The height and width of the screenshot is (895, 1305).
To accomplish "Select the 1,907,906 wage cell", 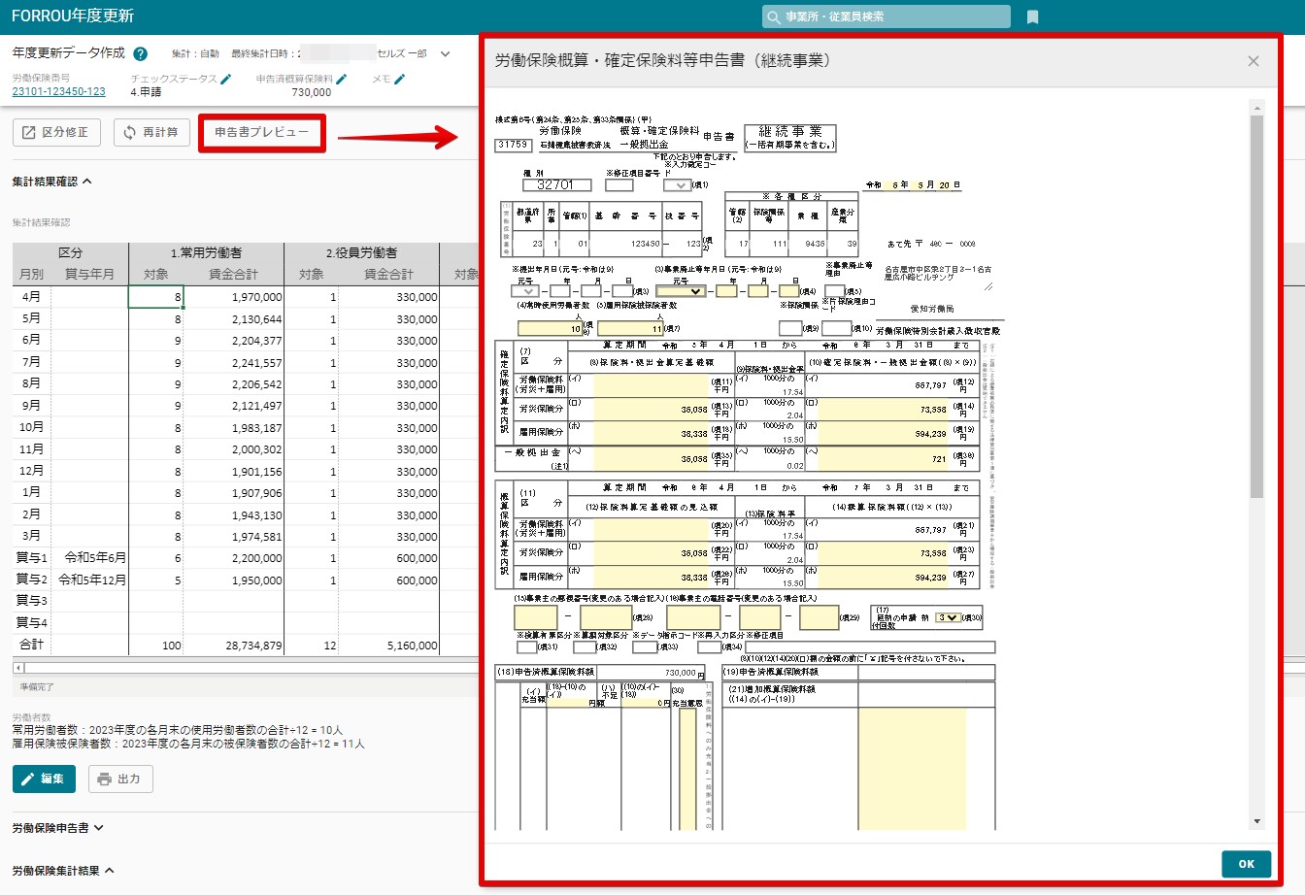I will (233, 493).
